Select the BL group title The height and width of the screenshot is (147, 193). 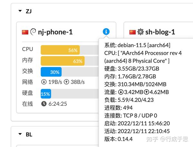click(29, 134)
